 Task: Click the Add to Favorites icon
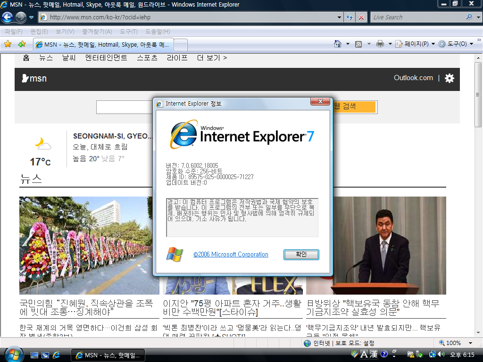(x=22, y=44)
